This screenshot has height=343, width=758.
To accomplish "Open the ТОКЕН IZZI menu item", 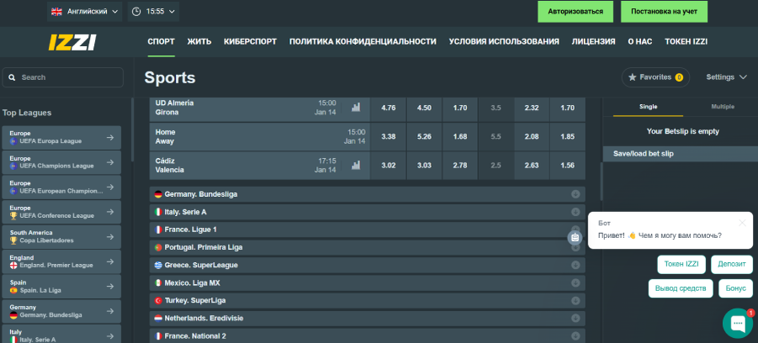I will point(686,41).
